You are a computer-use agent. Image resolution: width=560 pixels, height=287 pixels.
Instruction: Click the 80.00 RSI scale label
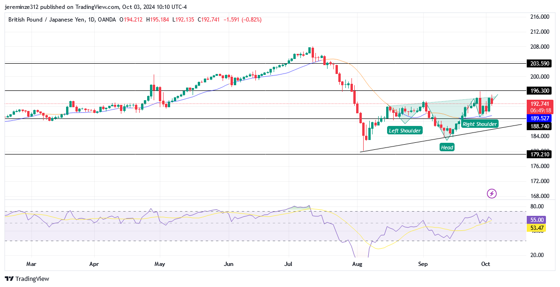537,206
